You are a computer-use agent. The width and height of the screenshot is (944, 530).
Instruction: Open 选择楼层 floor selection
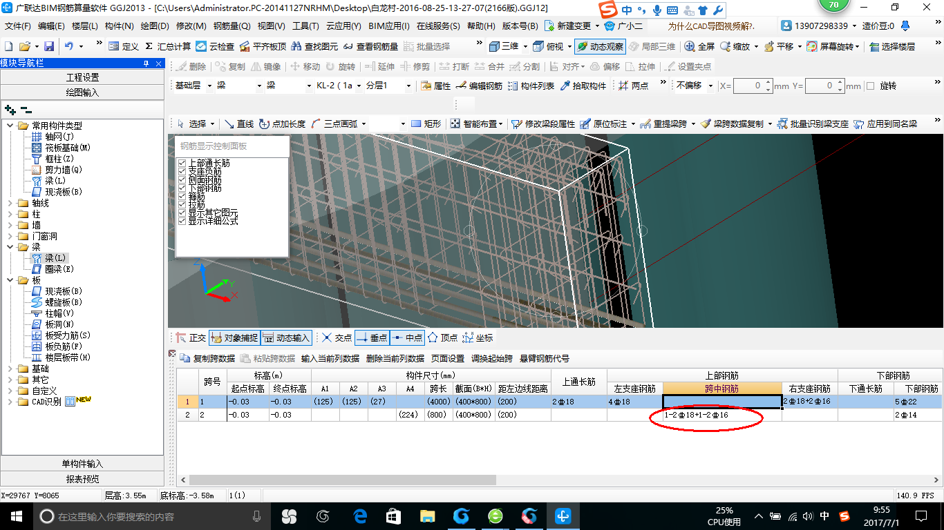tap(892, 46)
